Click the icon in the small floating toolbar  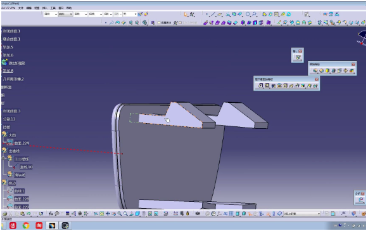(298, 58)
